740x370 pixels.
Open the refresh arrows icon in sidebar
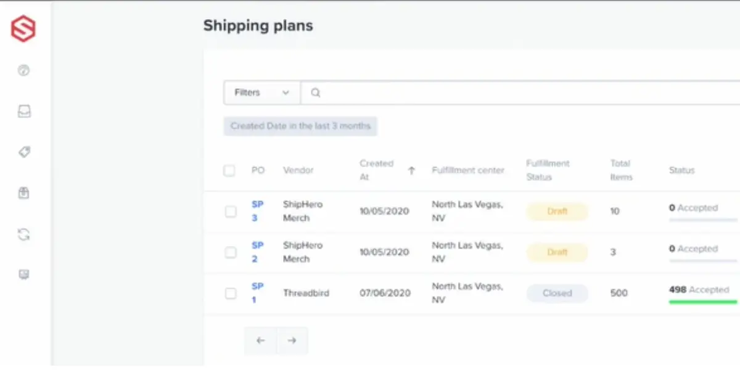[x=24, y=234]
